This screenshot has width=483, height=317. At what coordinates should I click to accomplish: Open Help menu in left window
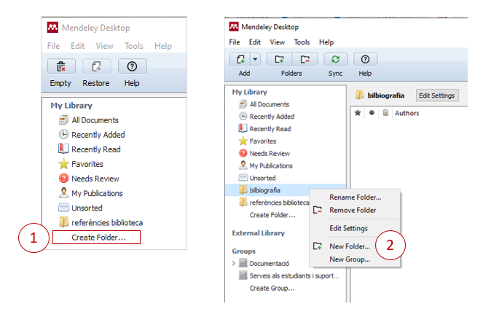(163, 46)
